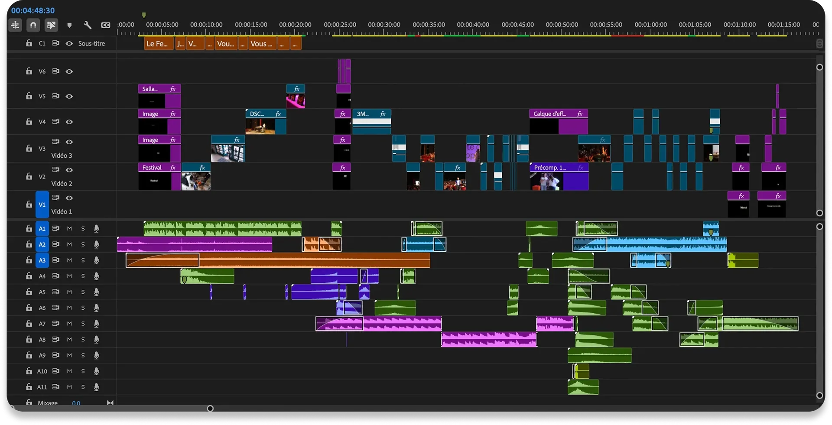Click the fx badge on Calque d'eff clip
This screenshot has height=425, width=832.
pyautogui.click(x=580, y=114)
